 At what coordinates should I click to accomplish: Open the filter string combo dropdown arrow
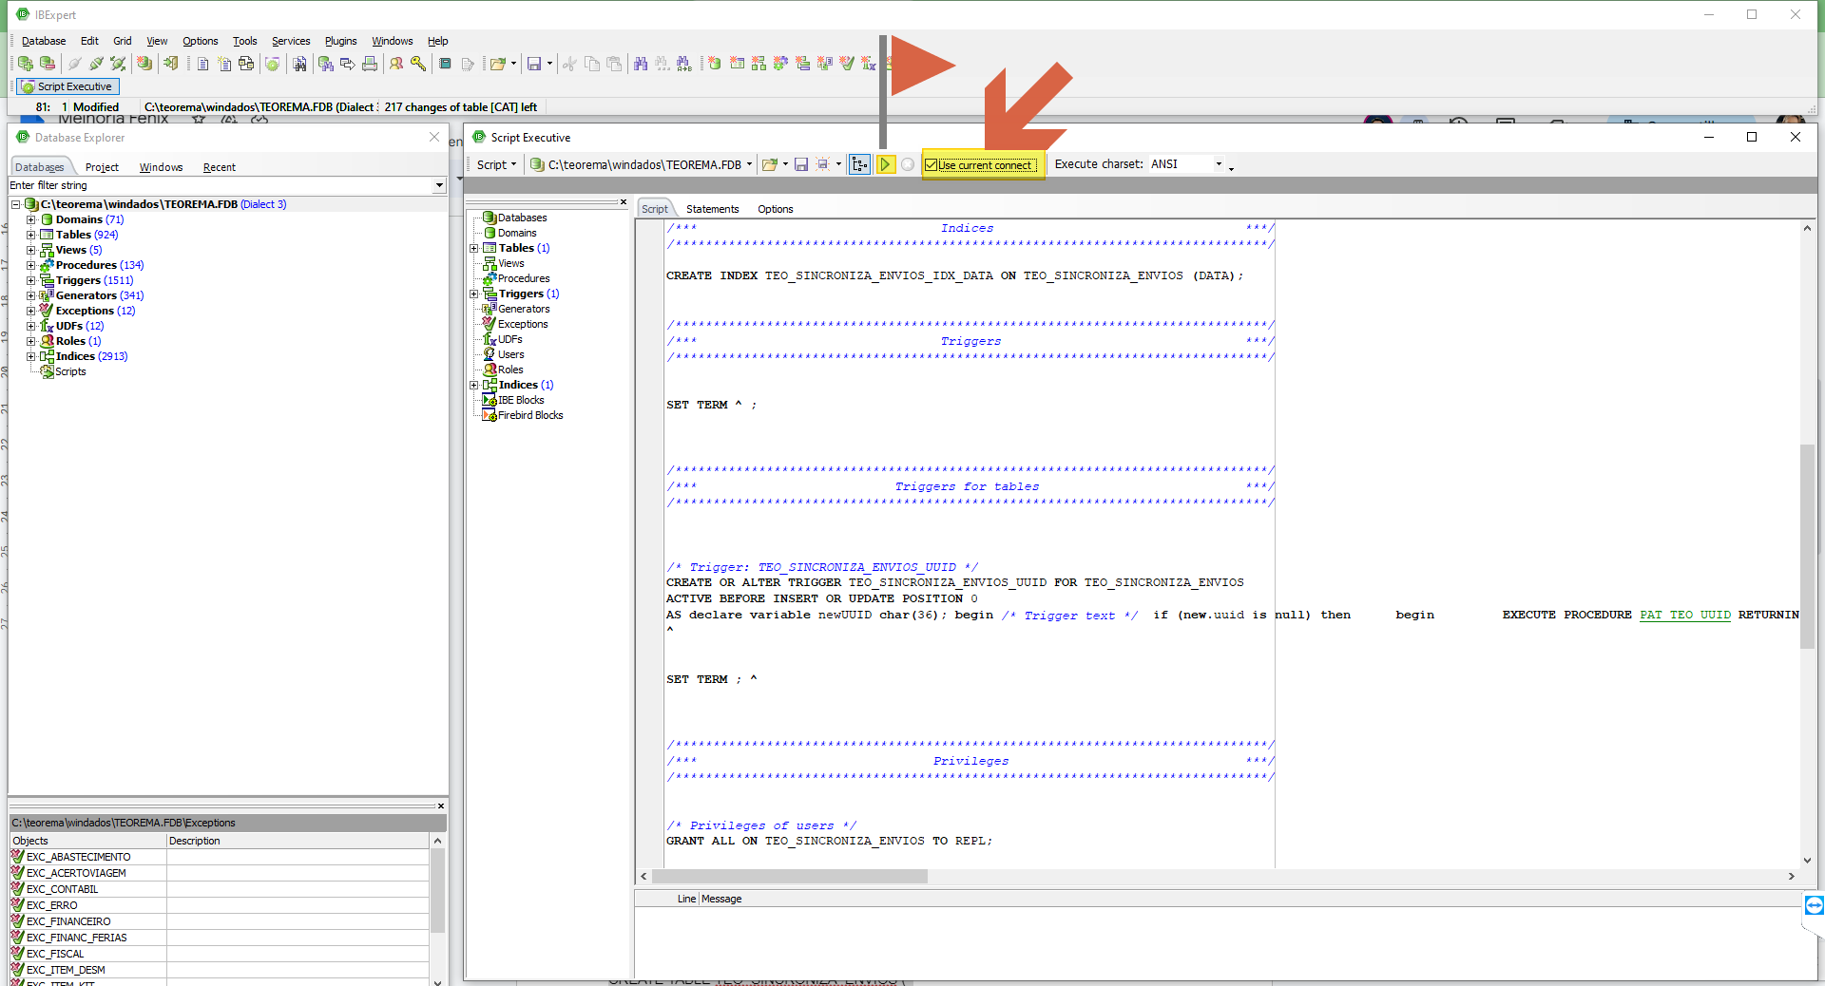(439, 185)
